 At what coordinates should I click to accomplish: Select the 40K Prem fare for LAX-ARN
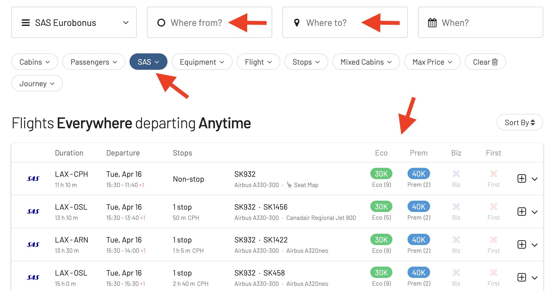click(x=419, y=240)
